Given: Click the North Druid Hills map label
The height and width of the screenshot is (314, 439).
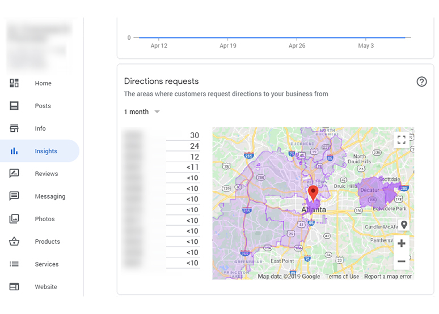Looking at the screenshot, I should point(359,159).
